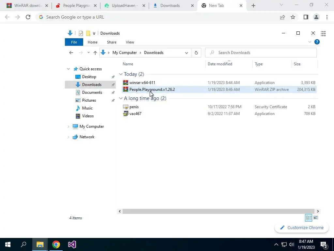Toggle the Chrome side panel
The height and width of the screenshot is (251, 334).
(x=306, y=17)
